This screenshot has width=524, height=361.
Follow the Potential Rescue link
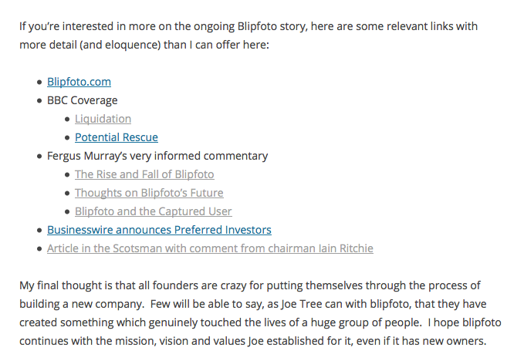pyautogui.click(x=117, y=137)
